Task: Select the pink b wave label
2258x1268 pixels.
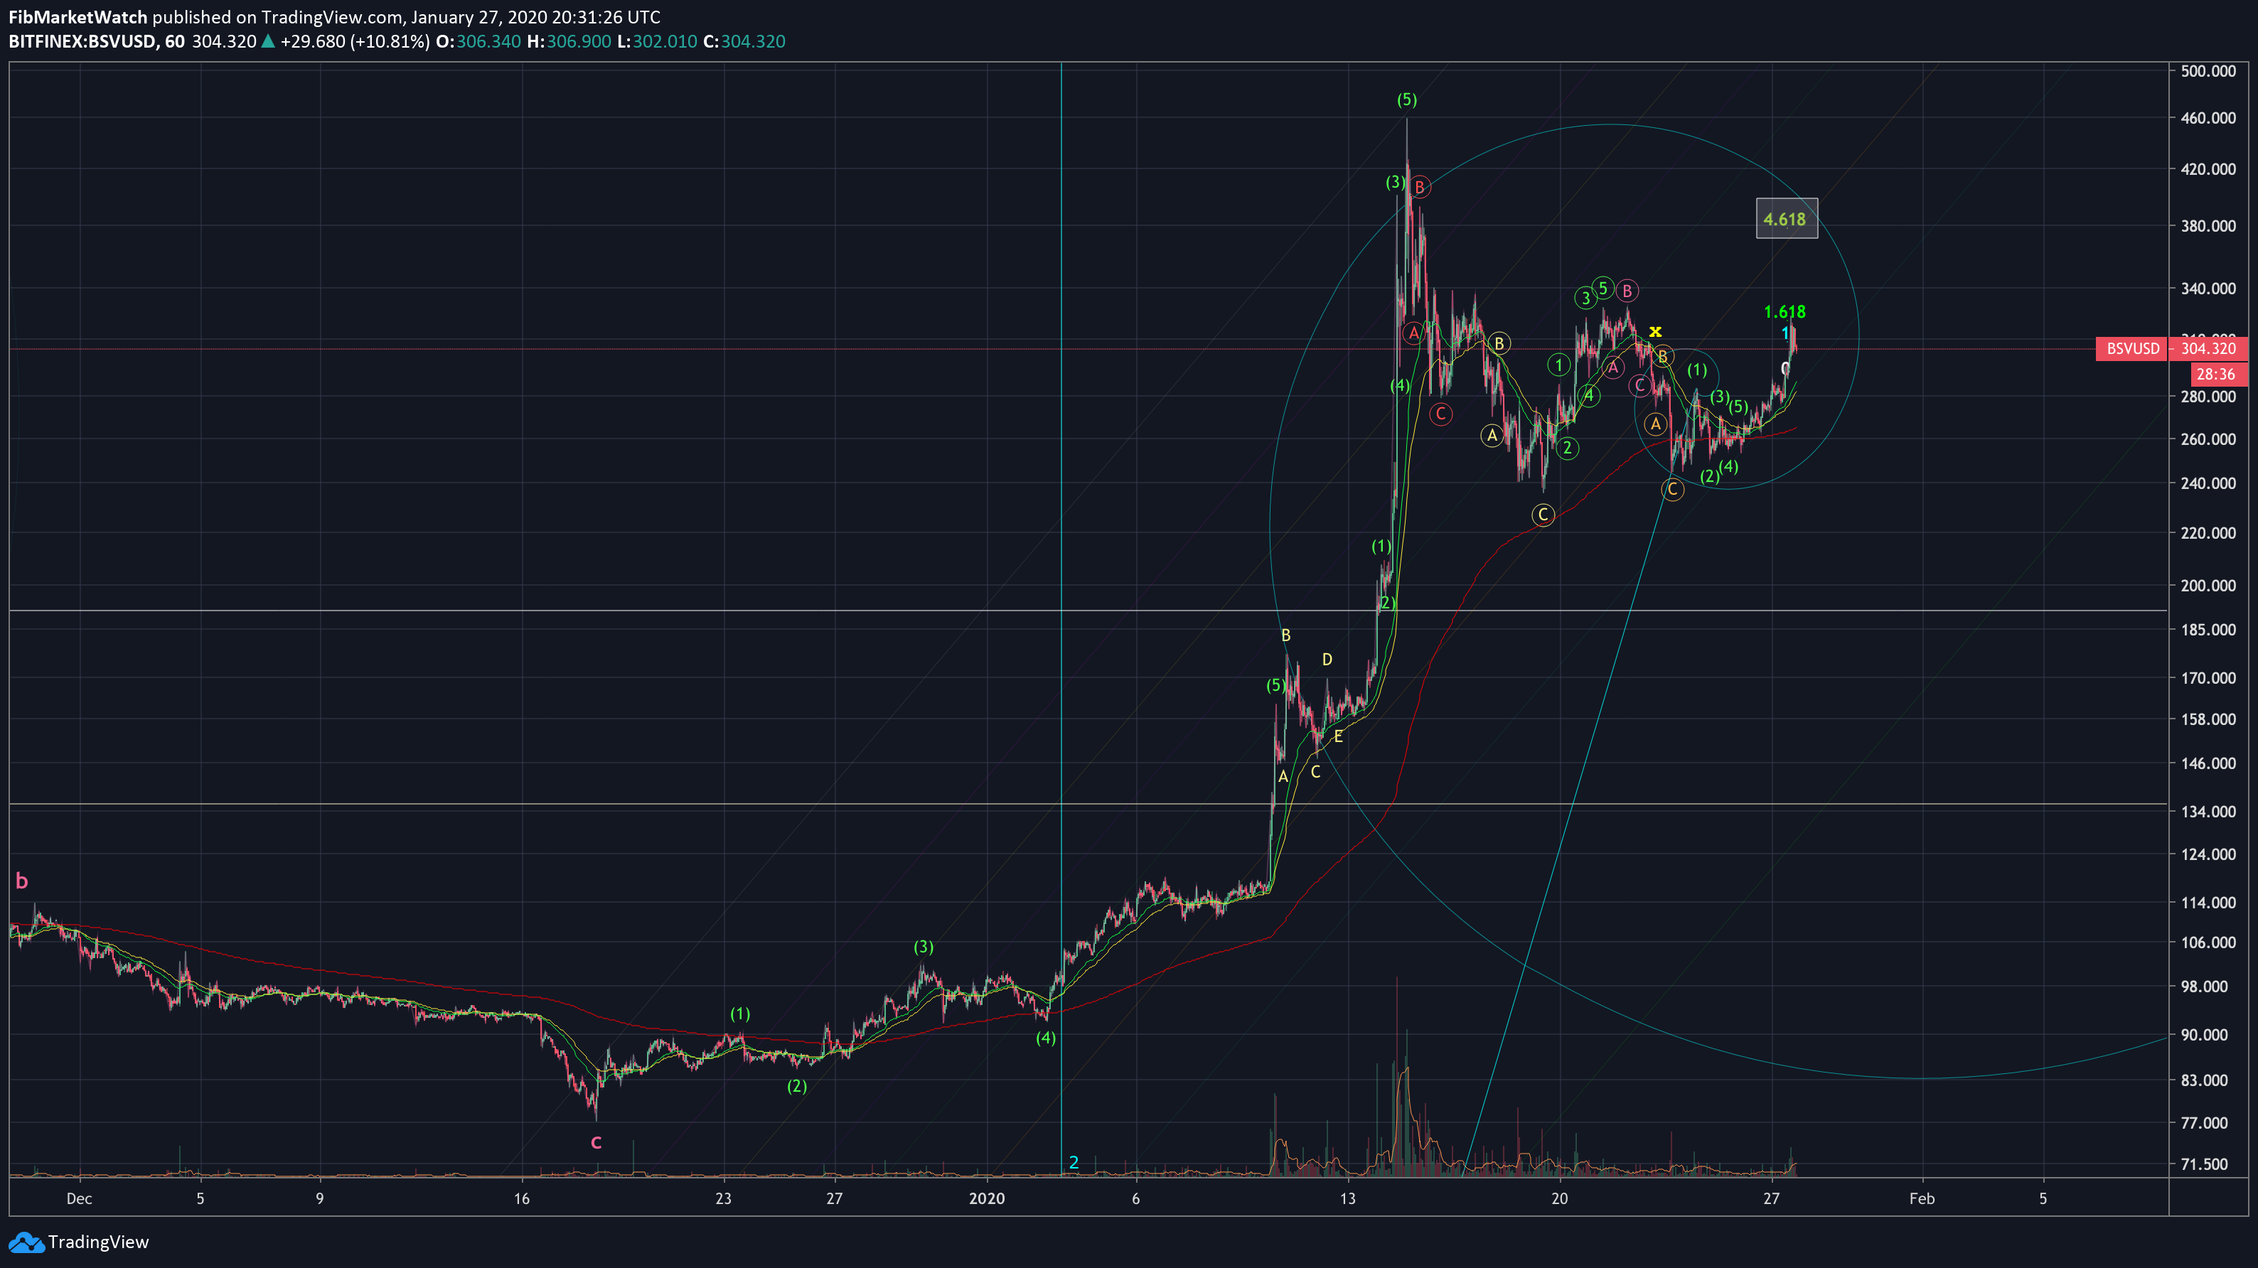Action: point(22,881)
